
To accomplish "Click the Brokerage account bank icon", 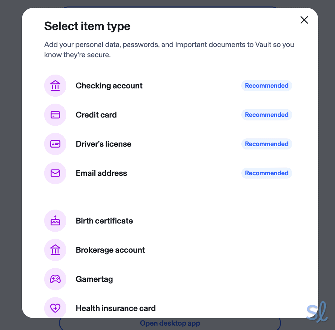I will tap(55, 250).
